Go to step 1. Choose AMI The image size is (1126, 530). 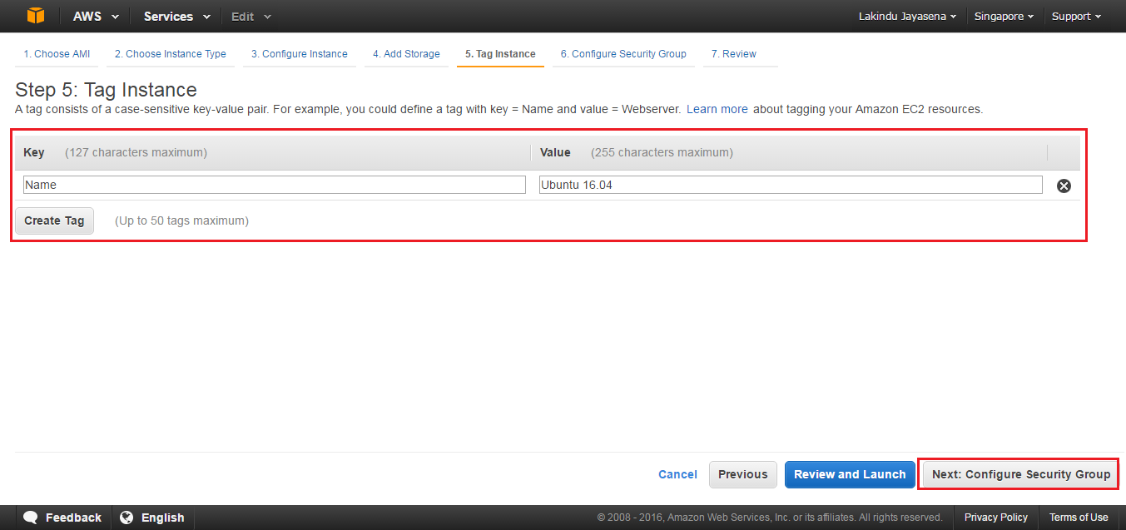click(57, 54)
